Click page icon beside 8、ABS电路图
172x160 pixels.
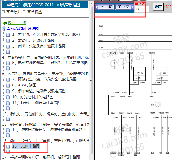[x=8, y=86]
